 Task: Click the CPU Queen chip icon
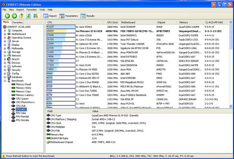point(13,98)
